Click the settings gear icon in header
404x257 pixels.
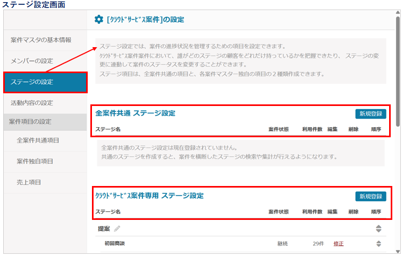(99, 19)
